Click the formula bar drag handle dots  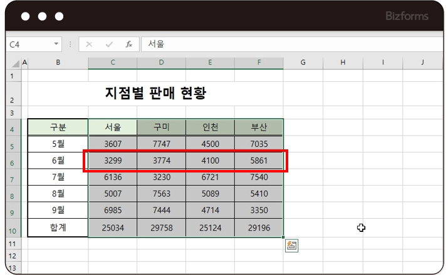[71, 45]
